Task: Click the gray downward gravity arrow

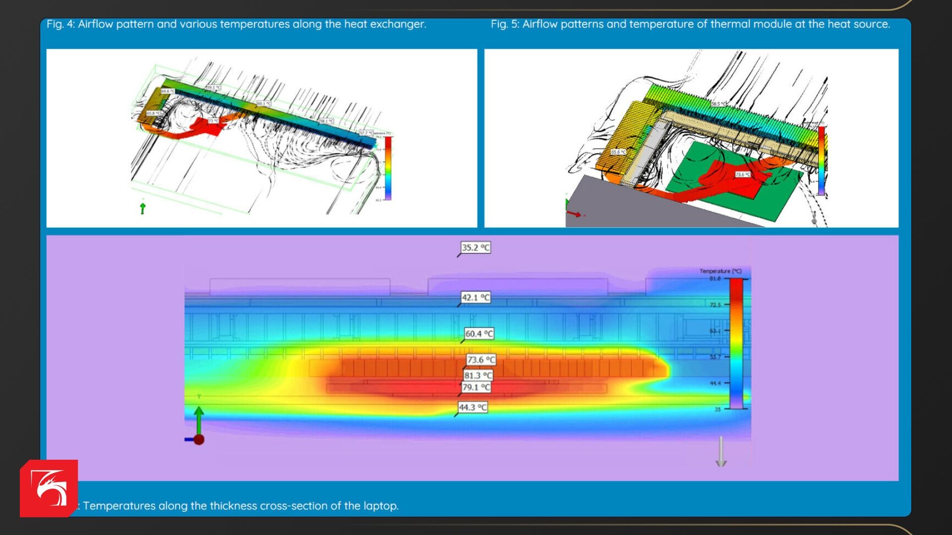Action: [721, 452]
